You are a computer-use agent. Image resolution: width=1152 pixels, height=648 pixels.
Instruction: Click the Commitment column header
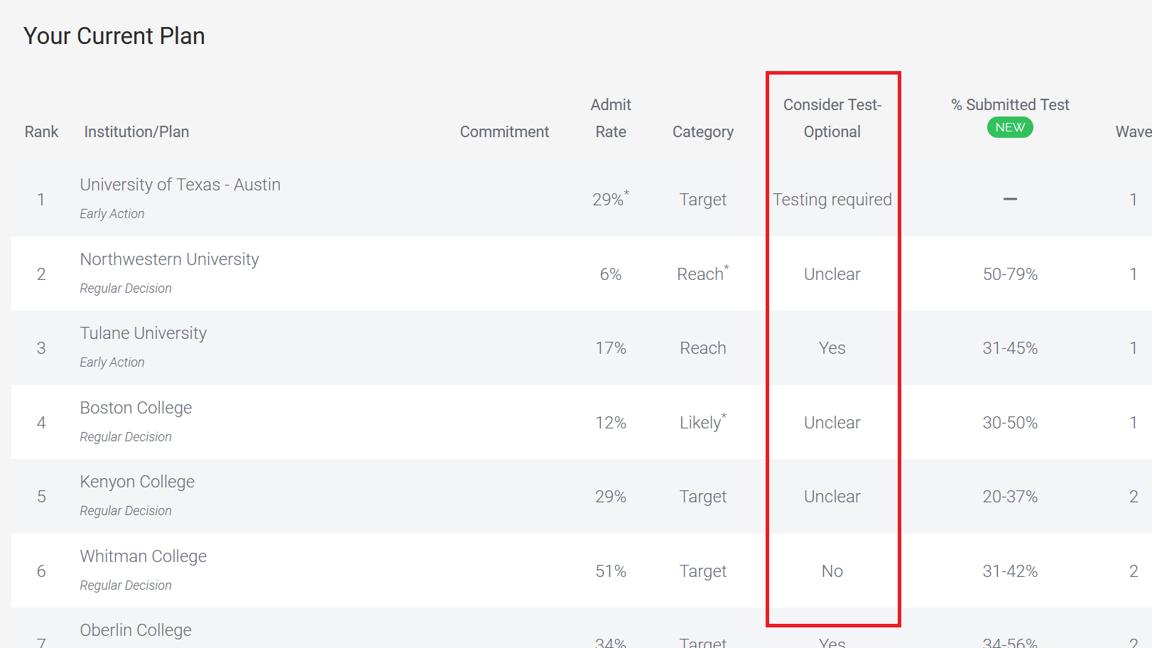point(504,132)
